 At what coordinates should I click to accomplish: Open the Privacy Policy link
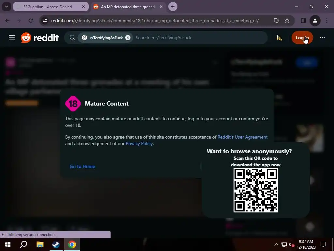tap(139, 144)
